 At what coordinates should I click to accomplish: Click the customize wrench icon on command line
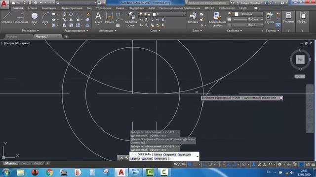coord(127,158)
